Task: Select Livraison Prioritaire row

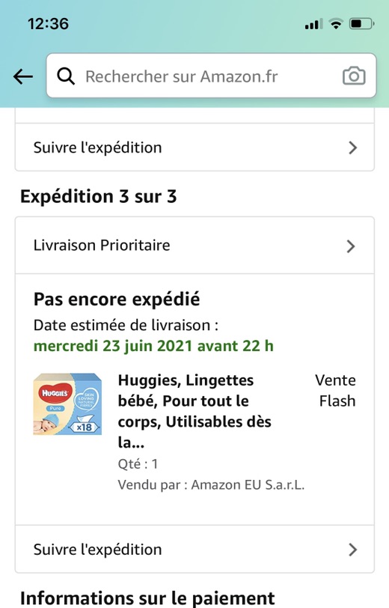Action: tap(194, 246)
